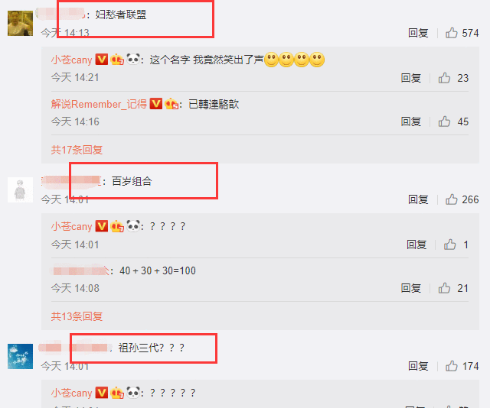Thumbs-up the 祖孙三代 comment with 174 likes

click(x=451, y=366)
